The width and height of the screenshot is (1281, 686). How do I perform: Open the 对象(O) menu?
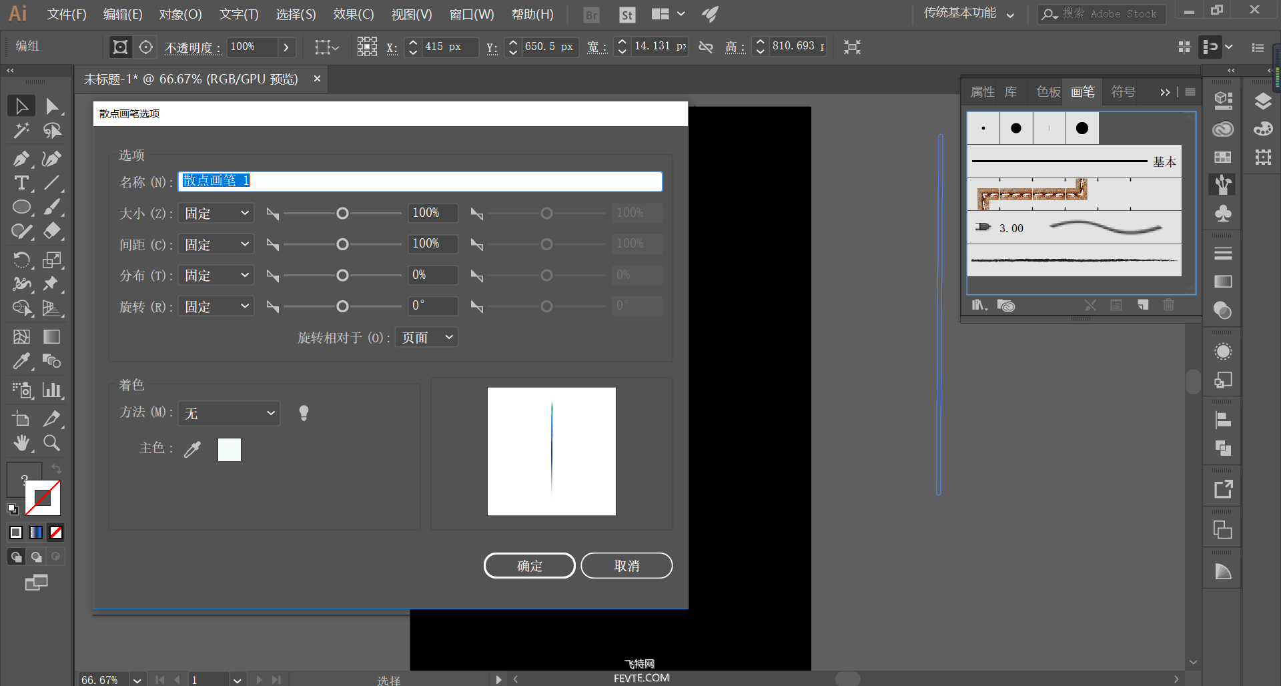point(180,14)
